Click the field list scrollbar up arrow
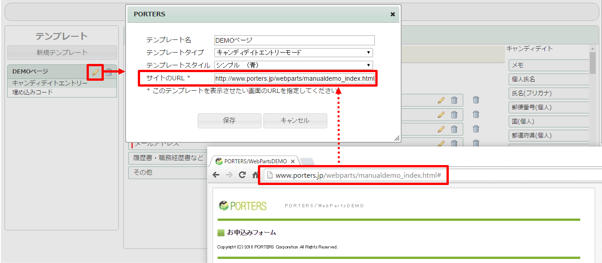602x263 pixels. point(592,49)
